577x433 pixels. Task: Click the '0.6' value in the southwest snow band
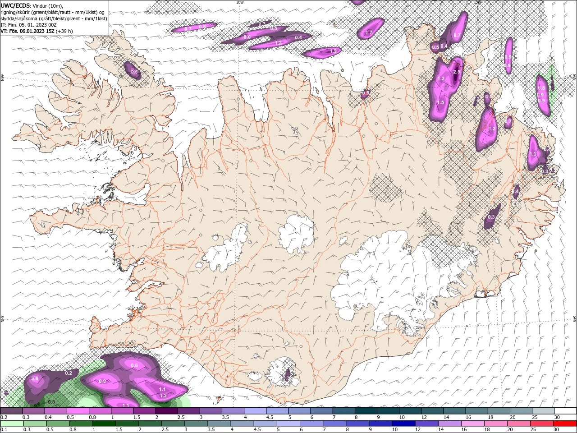[x=134, y=365]
